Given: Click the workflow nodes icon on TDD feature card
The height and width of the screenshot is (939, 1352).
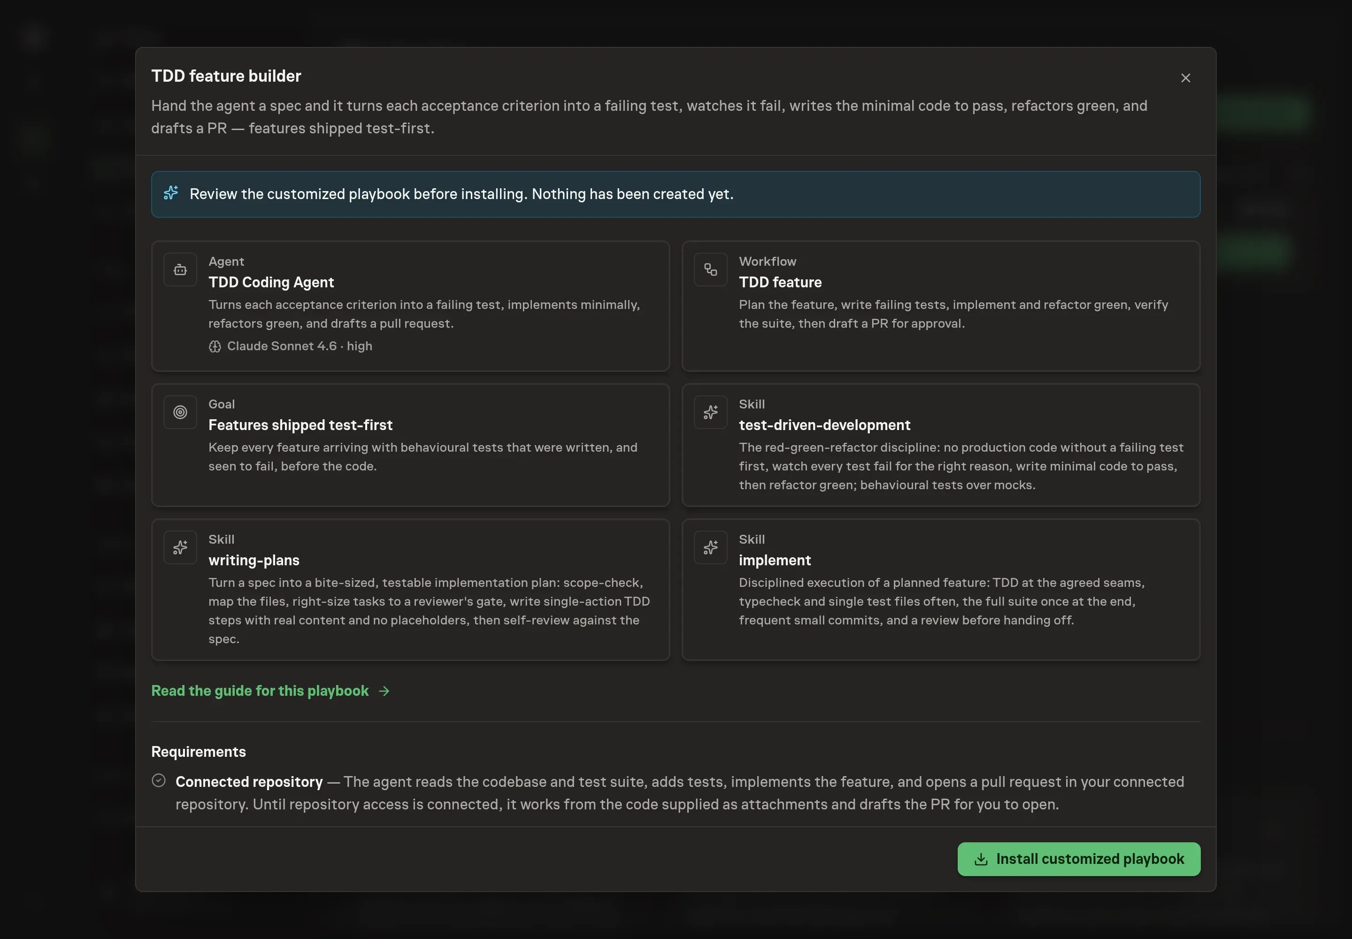Looking at the screenshot, I should [710, 269].
